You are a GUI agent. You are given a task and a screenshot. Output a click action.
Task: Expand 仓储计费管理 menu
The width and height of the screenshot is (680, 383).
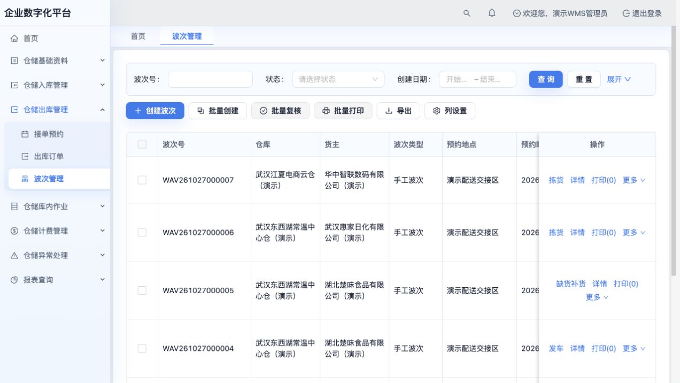click(x=55, y=231)
